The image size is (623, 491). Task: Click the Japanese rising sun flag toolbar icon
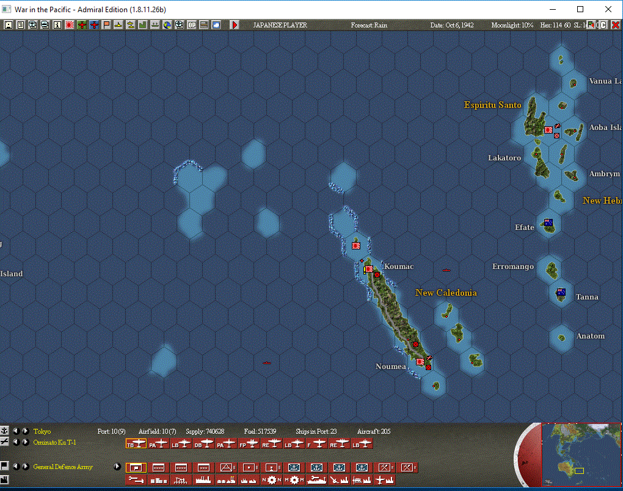point(70,25)
